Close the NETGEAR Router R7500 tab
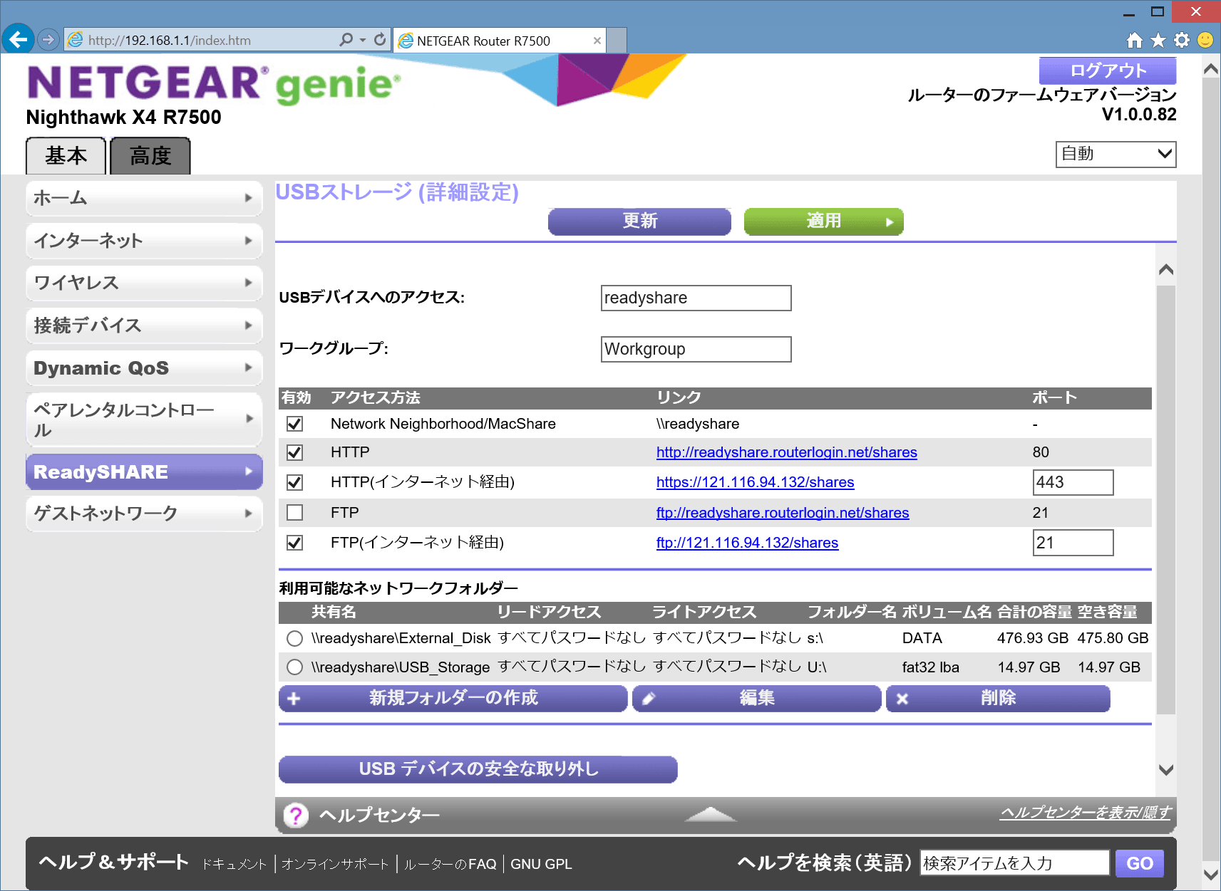The height and width of the screenshot is (891, 1221). (x=597, y=41)
